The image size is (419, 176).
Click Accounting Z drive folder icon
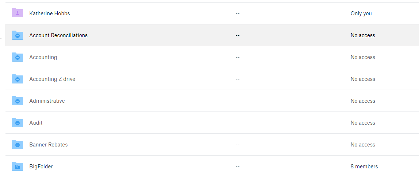pos(18,79)
